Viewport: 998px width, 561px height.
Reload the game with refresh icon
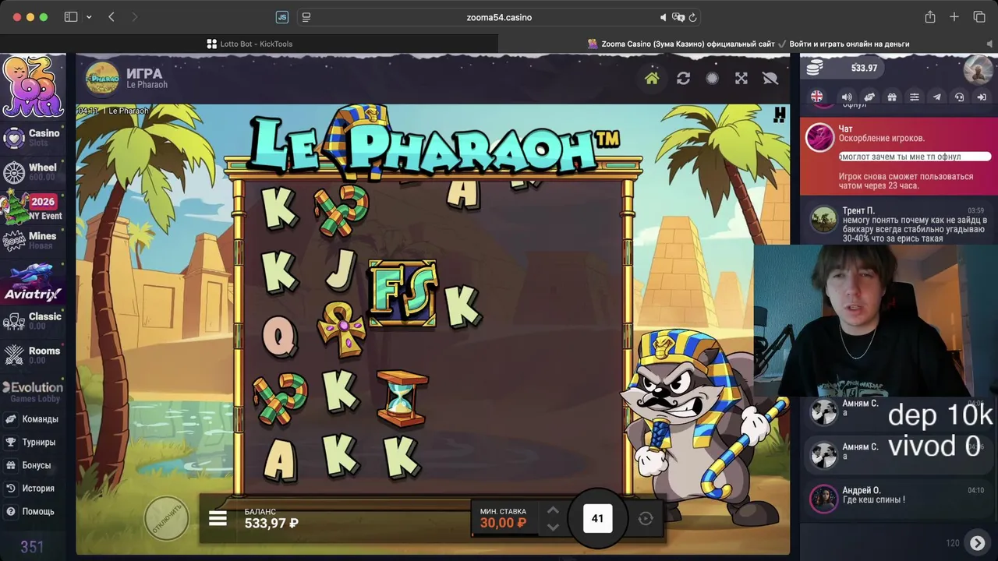click(683, 78)
